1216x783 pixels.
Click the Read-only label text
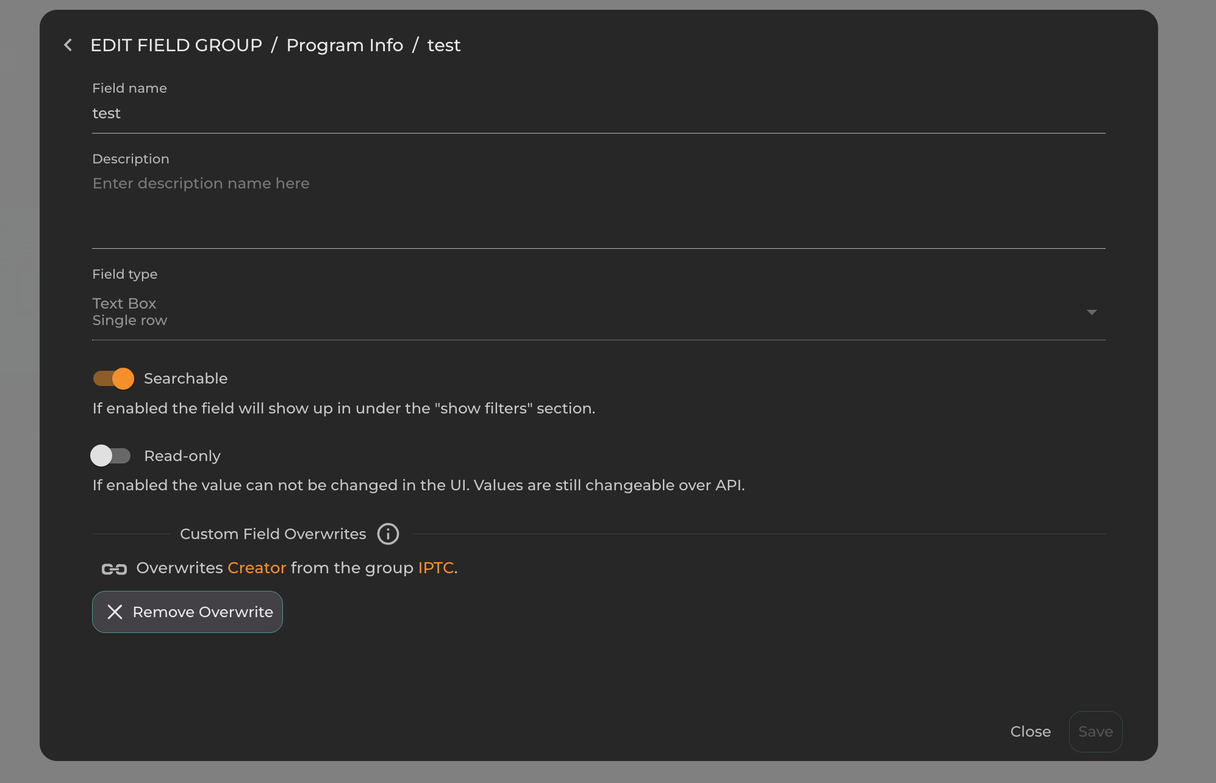pyautogui.click(x=182, y=456)
